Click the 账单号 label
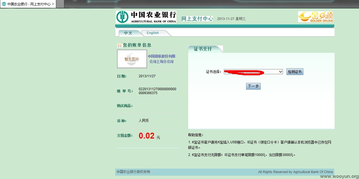Screen dimensions: 359x179 pos(125,91)
